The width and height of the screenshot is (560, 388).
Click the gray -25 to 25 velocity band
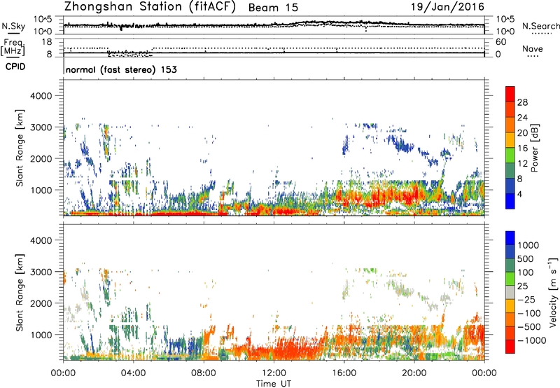[x=510, y=292]
